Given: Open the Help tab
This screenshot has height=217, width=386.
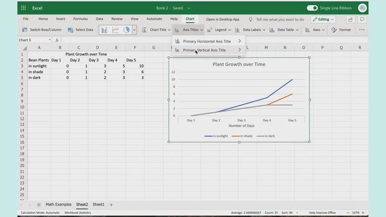Looking at the screenshot, I should (x=174, y=19).
